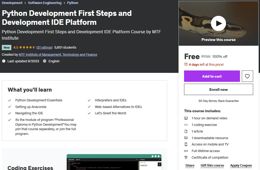Screen dimensions: 260x170
Task: Click the 30-Day Money-Back Guarantee text
Action: (x=219, y=101)
